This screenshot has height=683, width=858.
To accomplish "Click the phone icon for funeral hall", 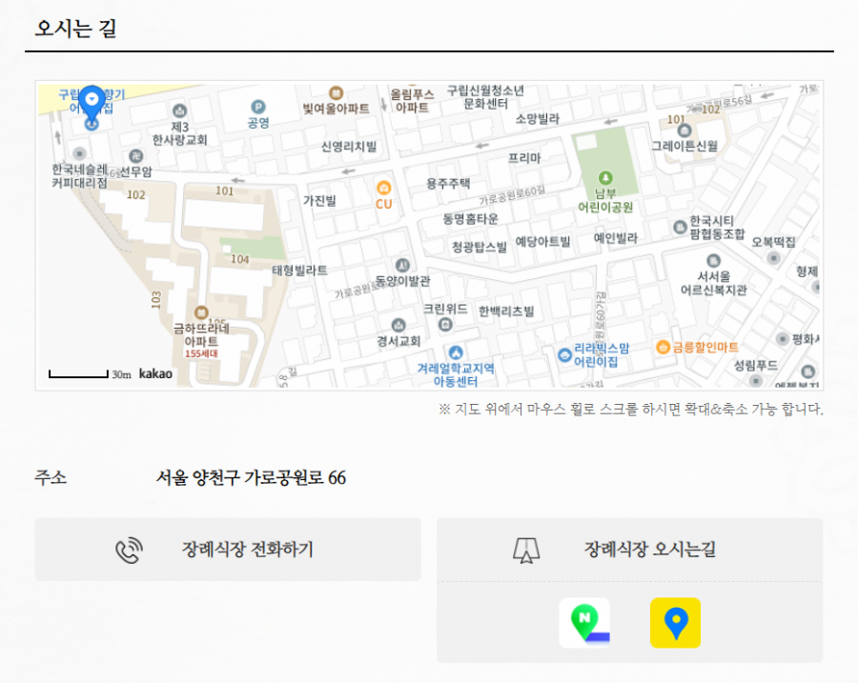I will tap(129, 550).
